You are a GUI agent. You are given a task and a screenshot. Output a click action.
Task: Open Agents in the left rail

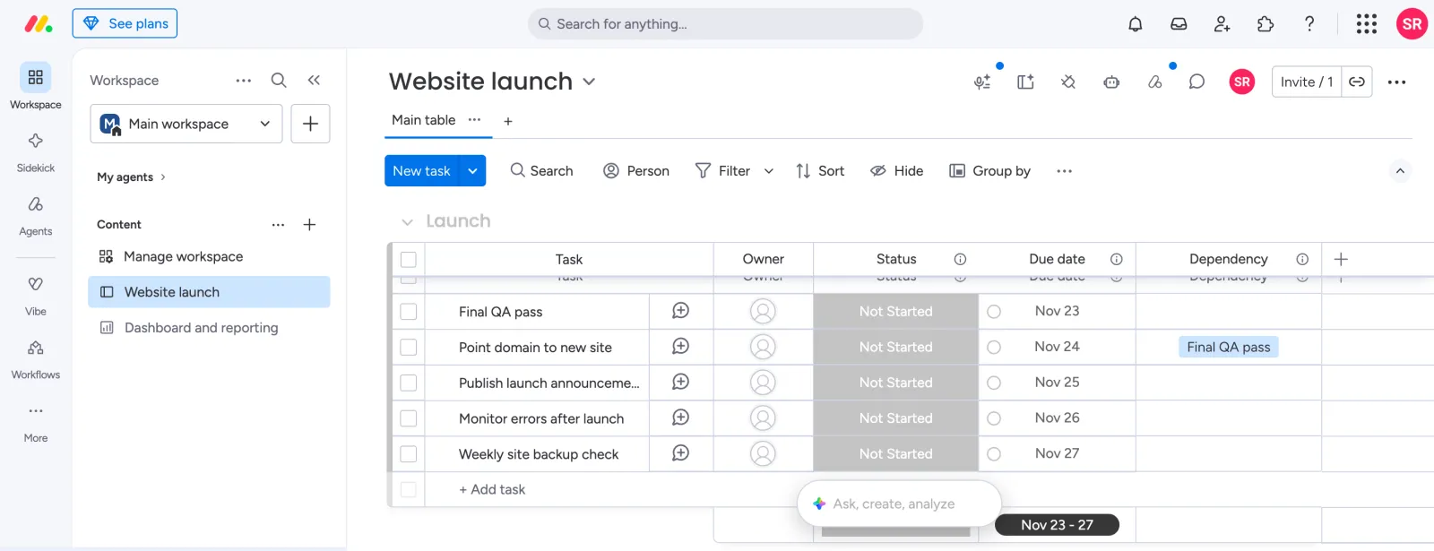(36, 215)
